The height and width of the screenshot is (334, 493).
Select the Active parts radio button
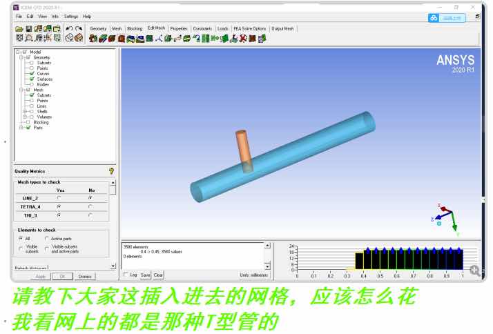[47, 239]
